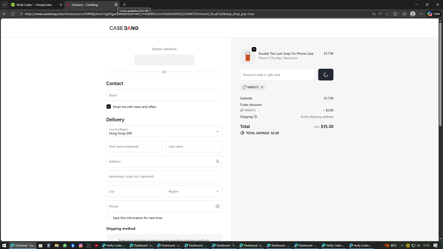This screenshot has width=443, height=249.
Task: Open WhatsApp from the taskbar
Action: click(x=65, y=245)
